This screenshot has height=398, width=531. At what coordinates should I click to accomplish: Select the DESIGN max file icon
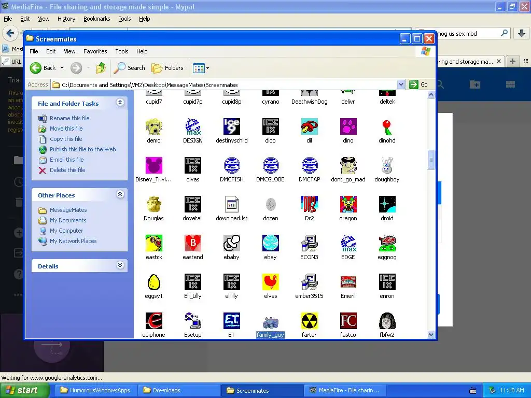coord(193,126)
